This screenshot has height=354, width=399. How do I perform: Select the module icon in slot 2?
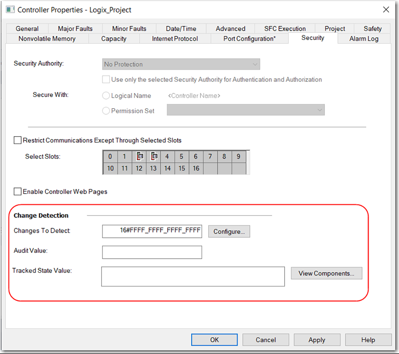tap(139, 156)
